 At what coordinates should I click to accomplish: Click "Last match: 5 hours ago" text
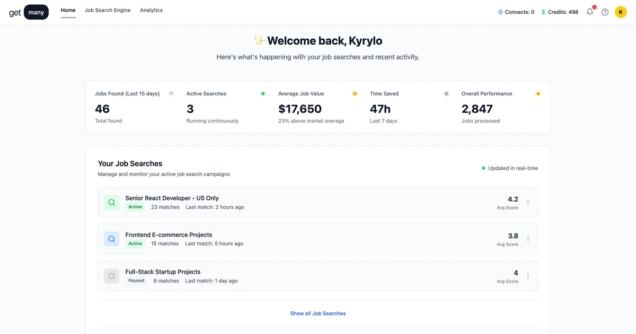point(214,243)
